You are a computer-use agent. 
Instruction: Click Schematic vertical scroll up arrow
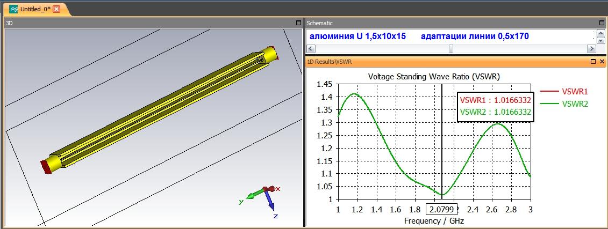(600, 33)
